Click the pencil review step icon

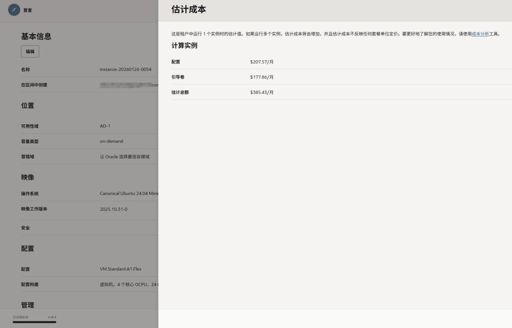pos(14,10)
